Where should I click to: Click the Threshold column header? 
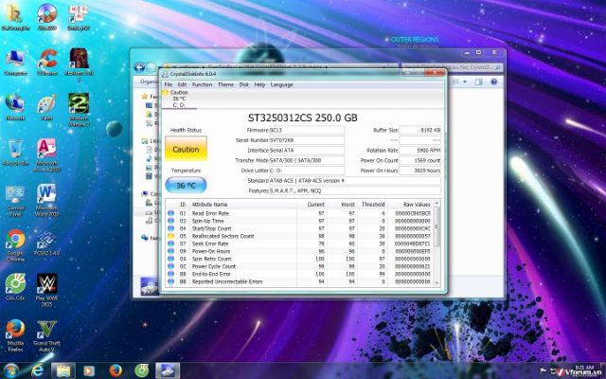point(372,205)
